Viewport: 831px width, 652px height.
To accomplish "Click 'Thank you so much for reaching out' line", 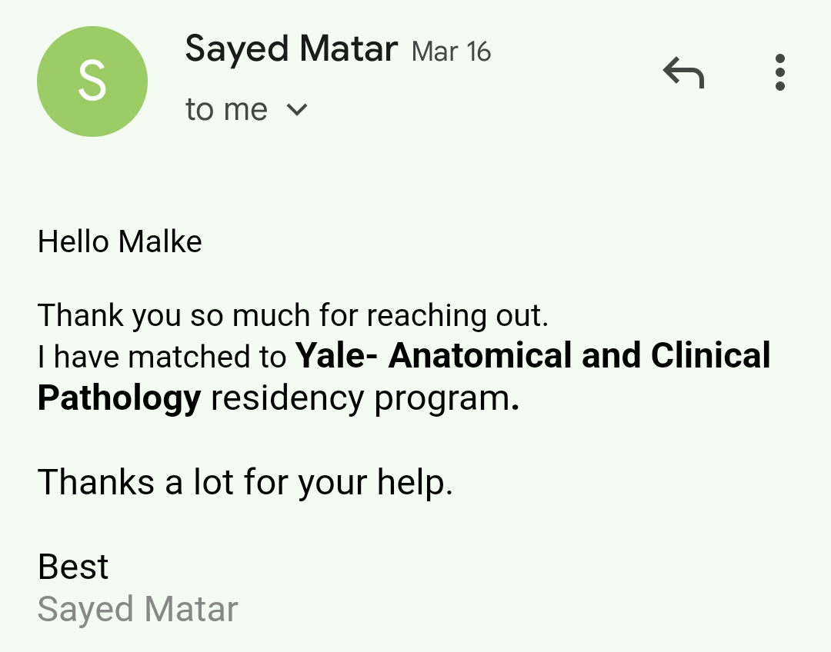I will tap(292, 315).
